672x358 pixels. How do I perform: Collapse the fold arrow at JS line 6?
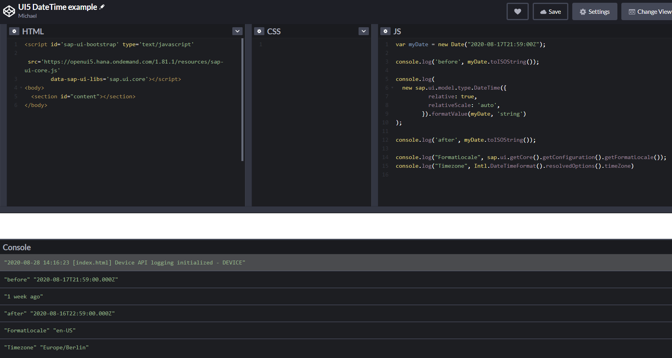tap(392, 88)
